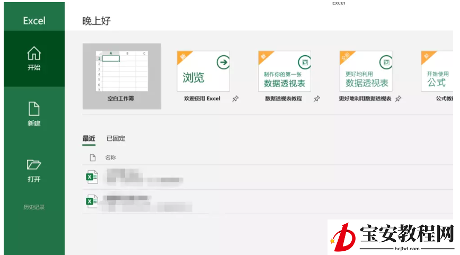The height and width of the screenshot is (255, 460).
Task: Pin the 更好地利用数据透视表 template
Action: (398, 99)
